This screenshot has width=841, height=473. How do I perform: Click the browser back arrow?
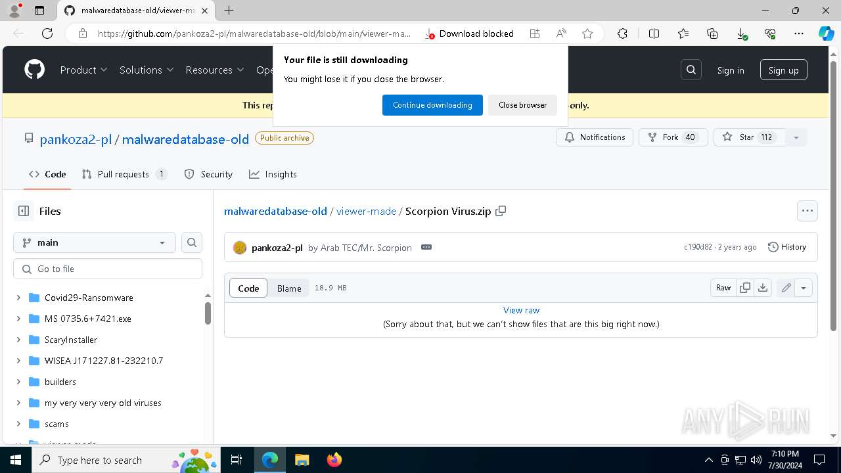(18, 34)
